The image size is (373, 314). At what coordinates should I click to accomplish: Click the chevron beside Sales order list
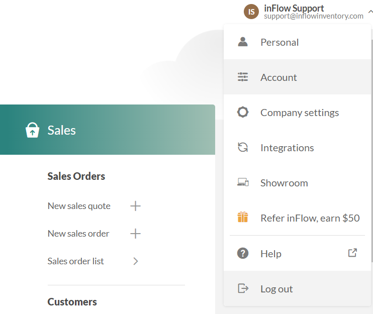pos(136,261)
